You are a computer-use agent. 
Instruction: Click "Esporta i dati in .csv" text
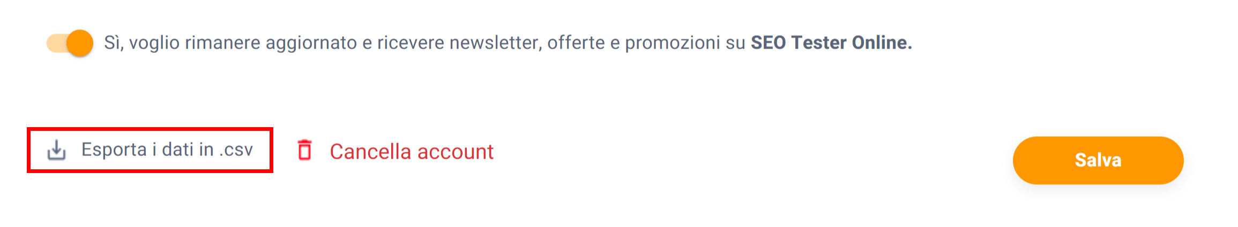[167, 150]
